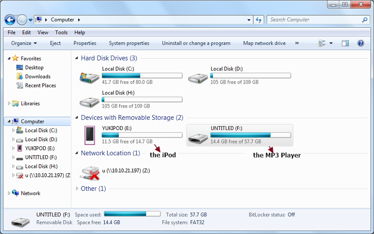This screenshot has width=374, height=234.
Task: Click the YUKIPOD (E:) iPod device icon
Action: (89, 135)
